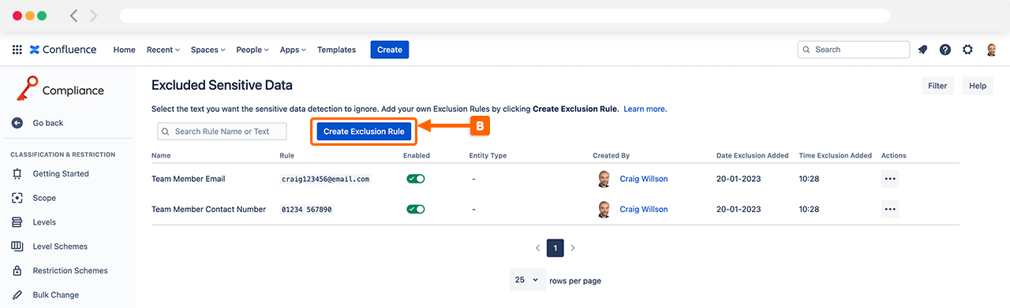The width and height of the screenshot is (1010, 308).
Task: Open the Spaces dropdown menu
Action: (x=208, y=50)
